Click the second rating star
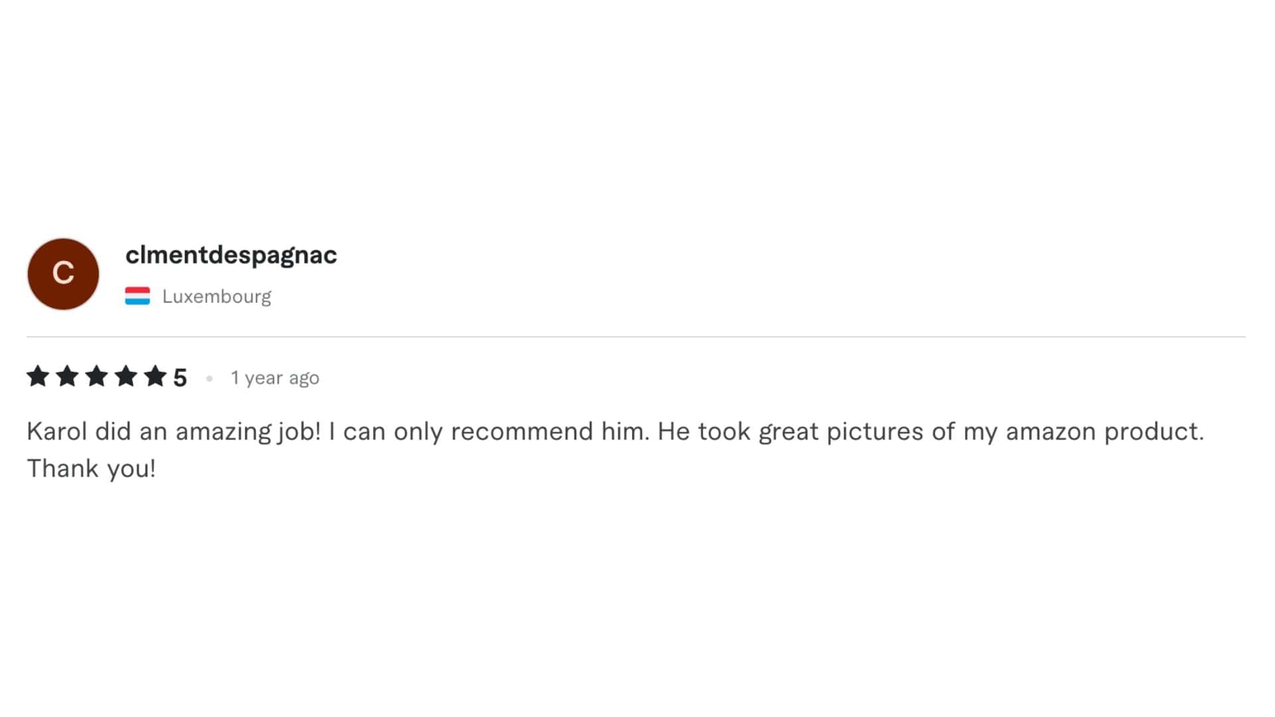This screenshot has height=717, width=1275. (67, 376)
